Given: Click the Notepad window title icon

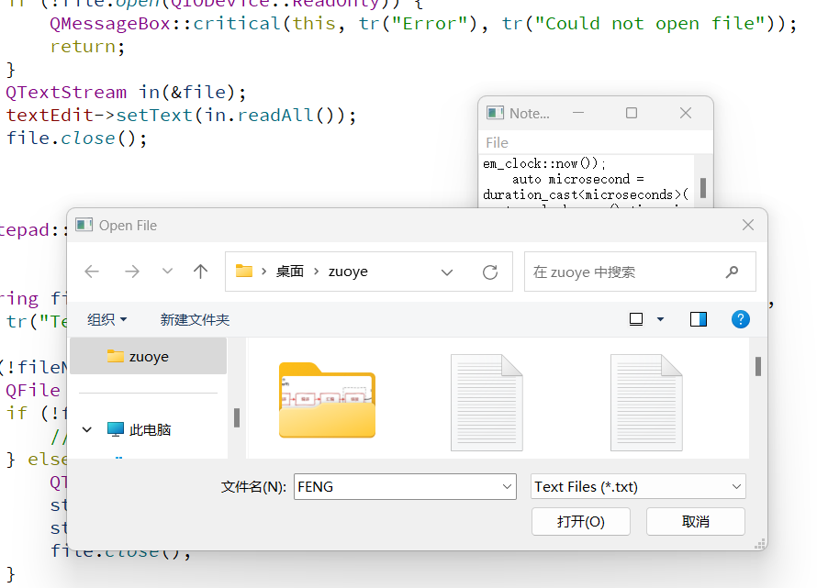Looking at the screenshot, I should point(495,113).
